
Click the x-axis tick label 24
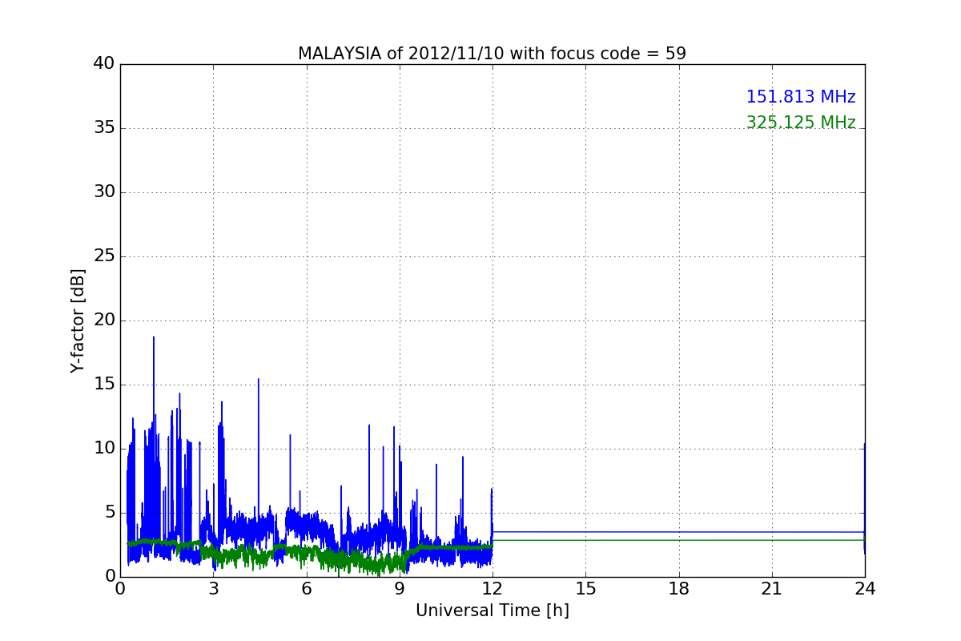pyautogui.click(x=865, y=589)
